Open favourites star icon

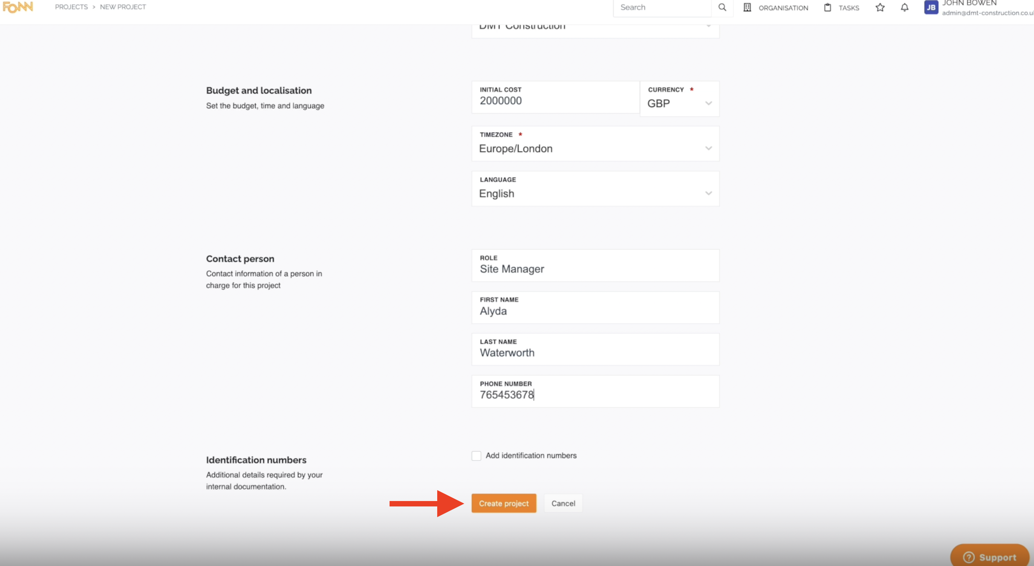(x=880, y=7)
